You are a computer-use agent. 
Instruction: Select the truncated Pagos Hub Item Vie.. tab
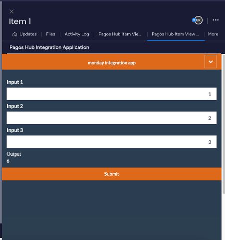(x=120, y=34)
